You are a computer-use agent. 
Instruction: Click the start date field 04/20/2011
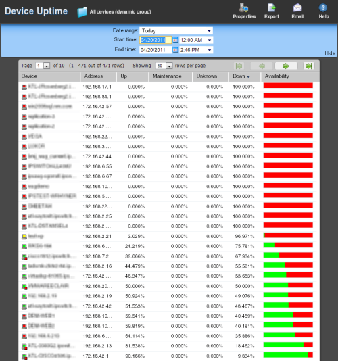(x=155, y=40)
